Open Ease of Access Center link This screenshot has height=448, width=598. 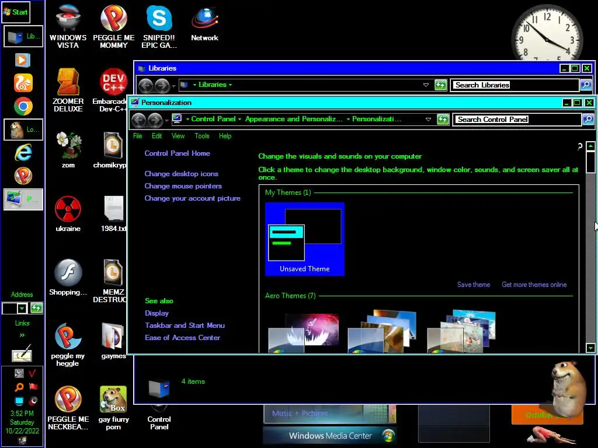pyautogui.click(x=182, y=338)
